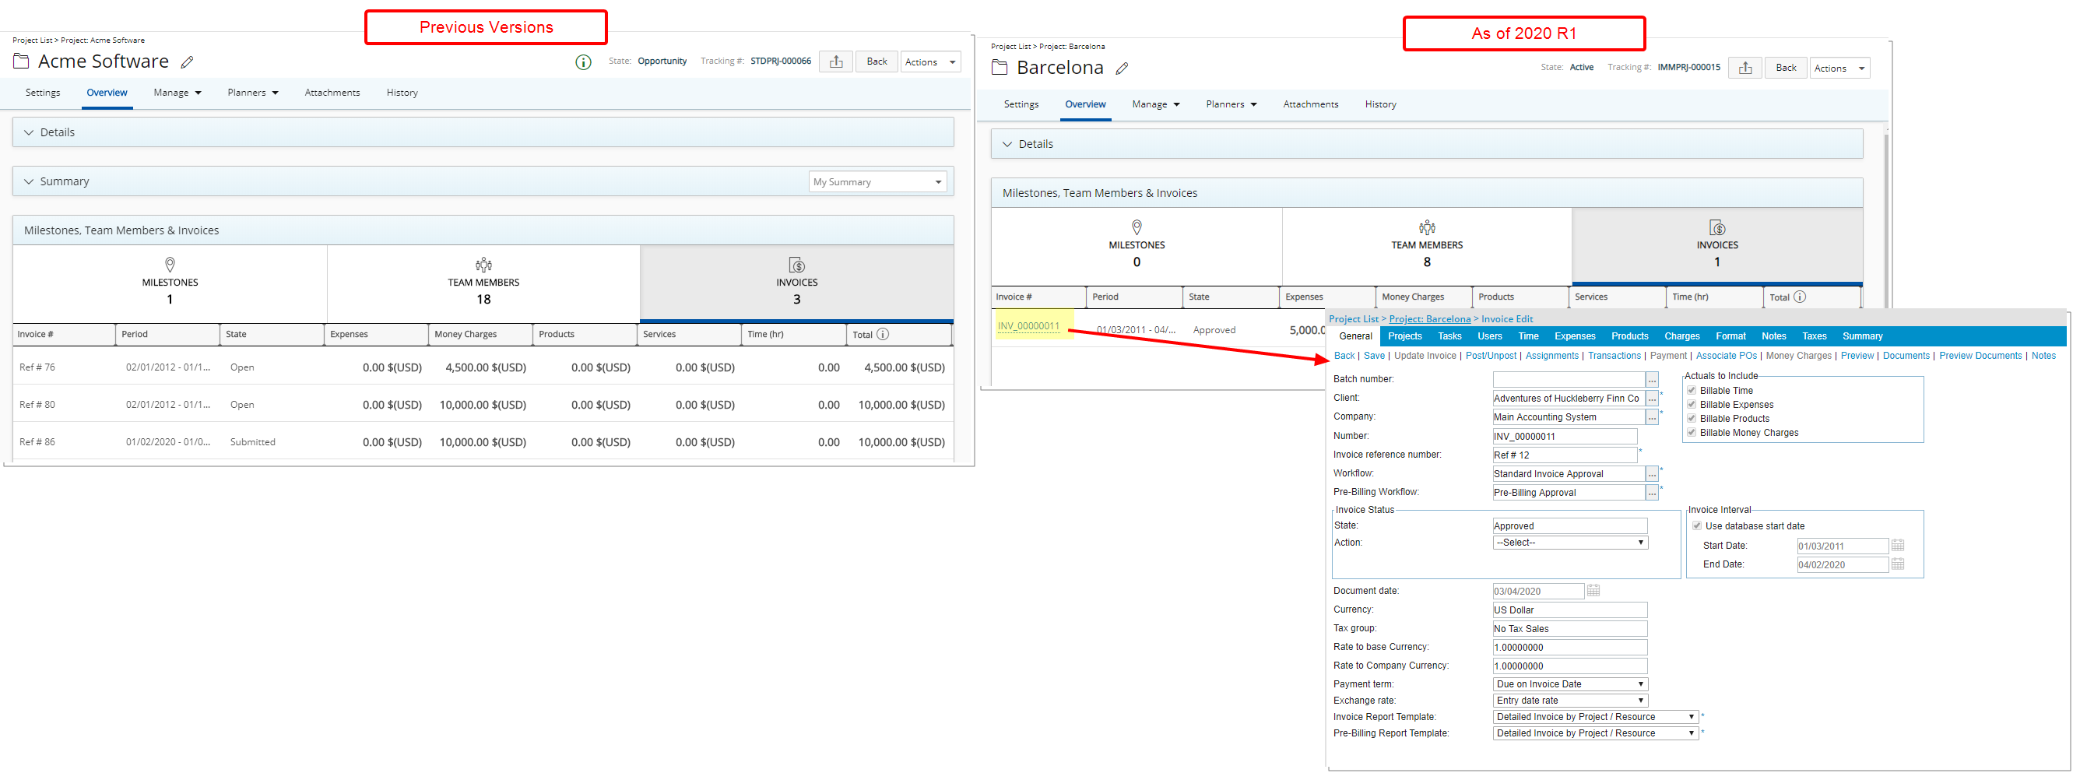Open the Summary tab in Invoice Edit
2080x780 pixels.
pyautogui.click(x=1862, y=336)
